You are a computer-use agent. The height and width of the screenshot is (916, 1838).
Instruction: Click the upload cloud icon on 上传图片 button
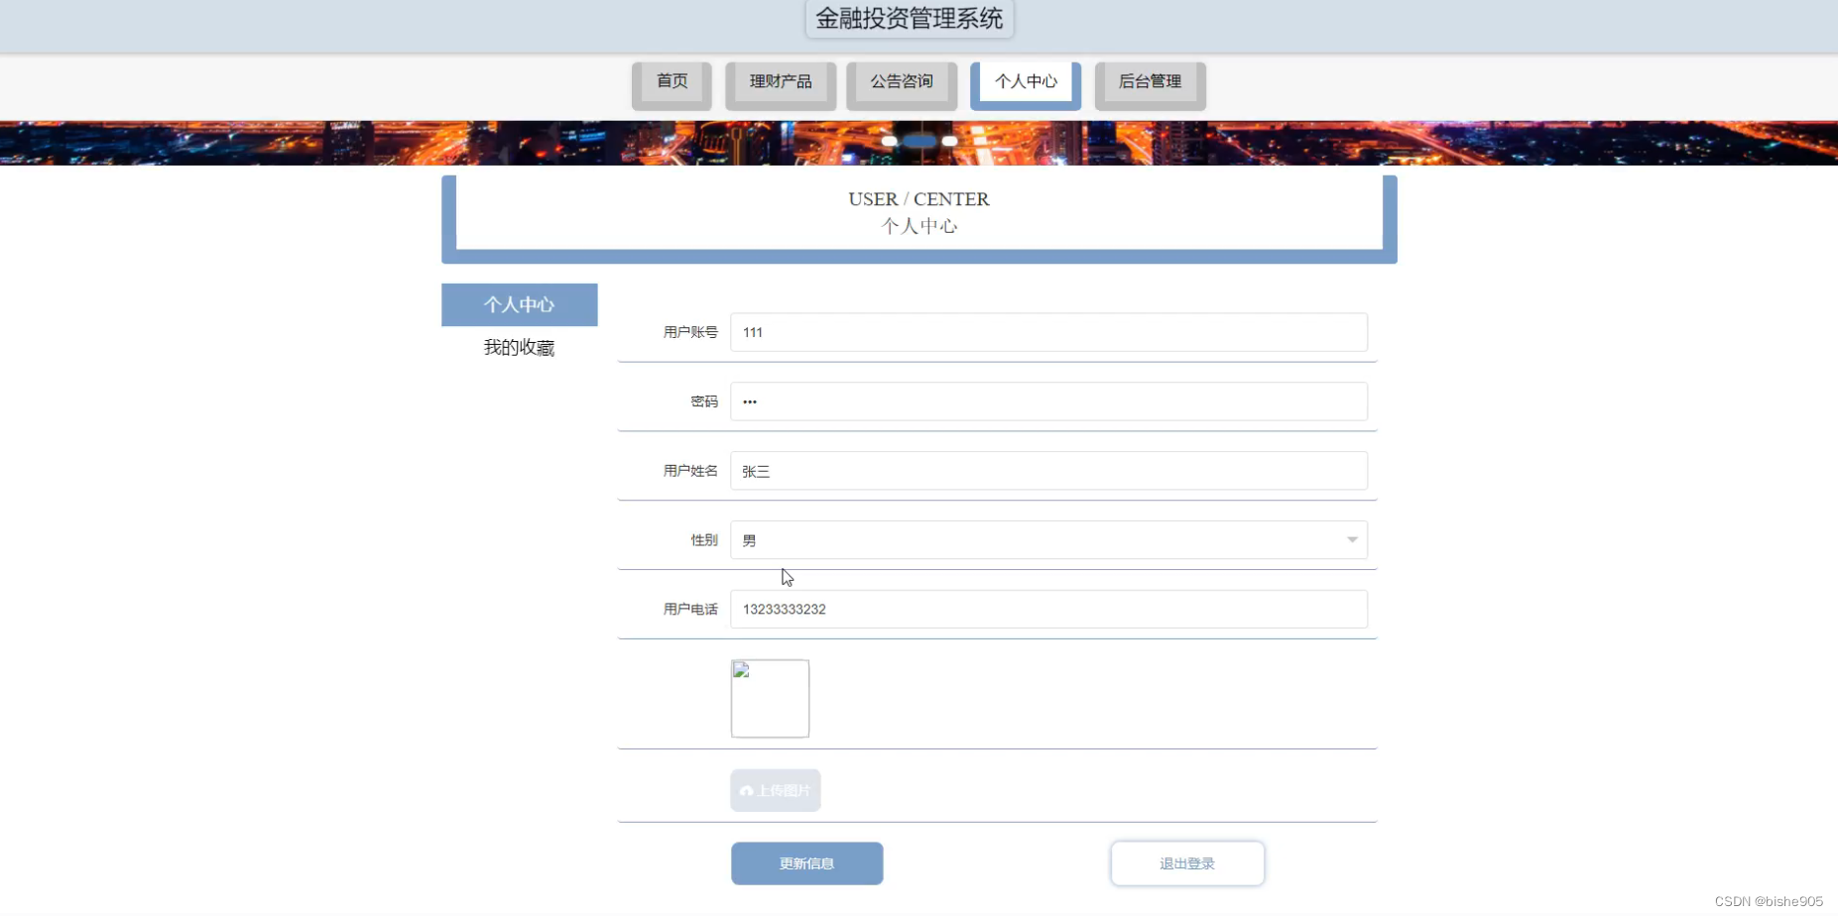tap(746, 791)
